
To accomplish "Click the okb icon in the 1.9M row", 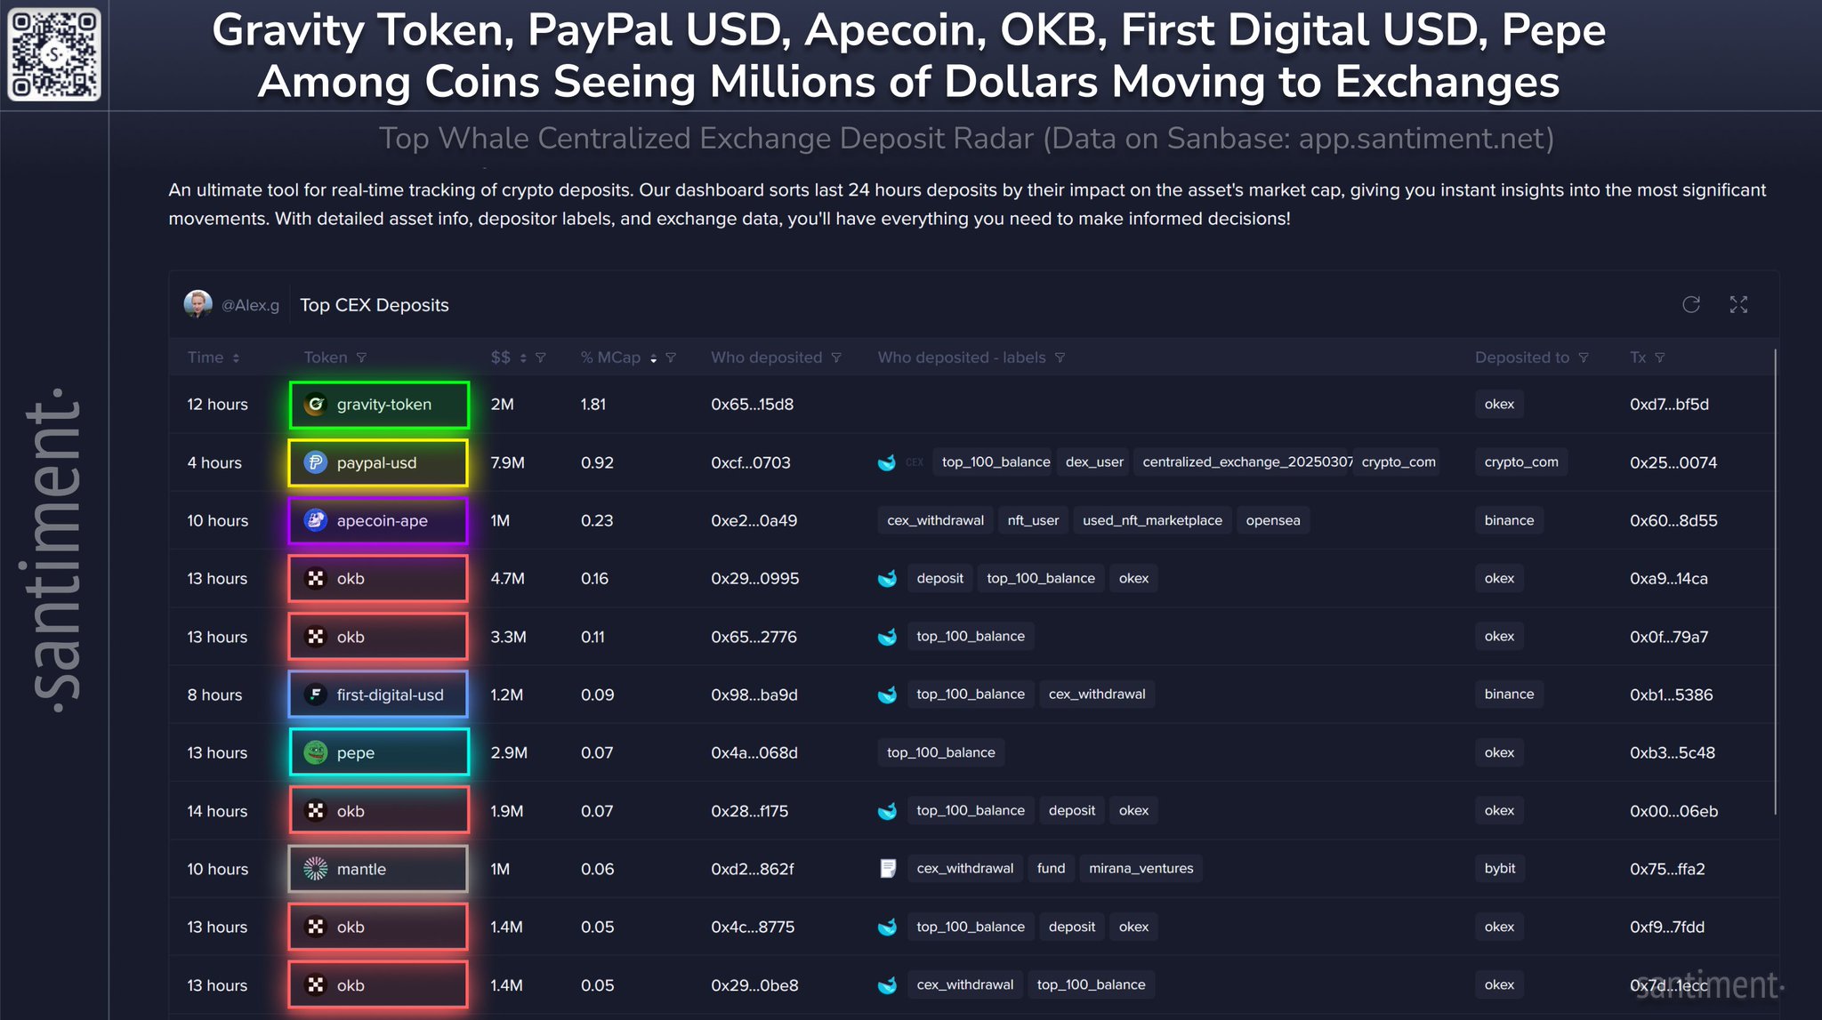I will click(315, 811).
